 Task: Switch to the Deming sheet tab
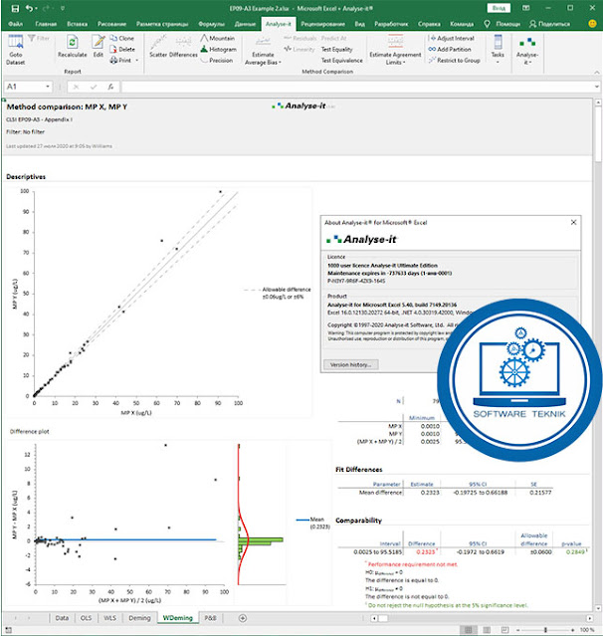[139, 618]
